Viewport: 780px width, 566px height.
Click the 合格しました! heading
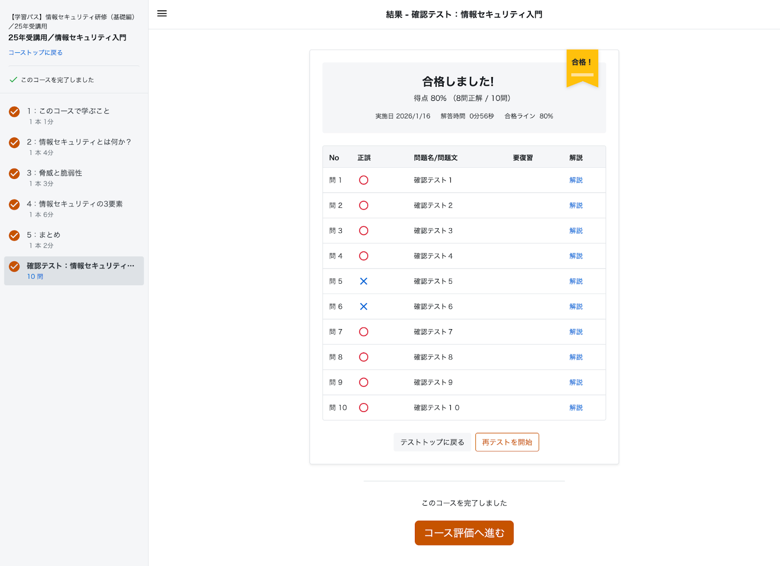click(x=458, y=81)
